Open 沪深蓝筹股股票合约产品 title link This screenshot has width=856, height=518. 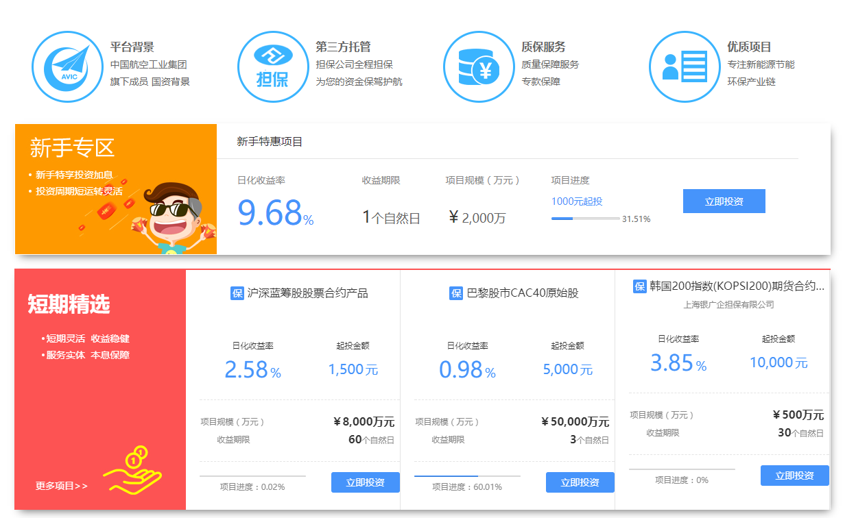click(x=307, y=293)
